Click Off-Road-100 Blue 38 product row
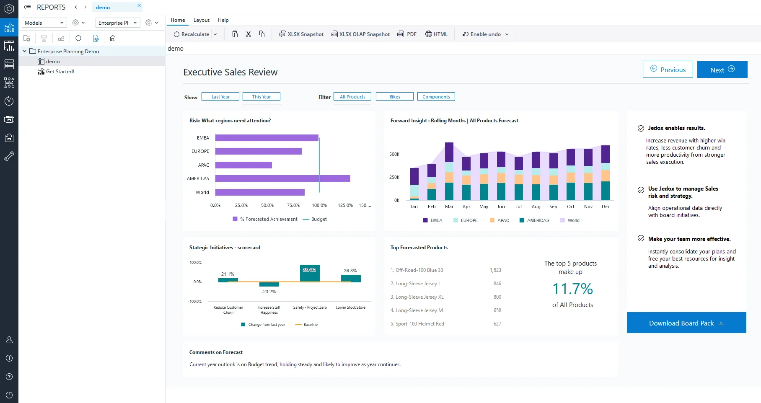 tap(446, 270)
